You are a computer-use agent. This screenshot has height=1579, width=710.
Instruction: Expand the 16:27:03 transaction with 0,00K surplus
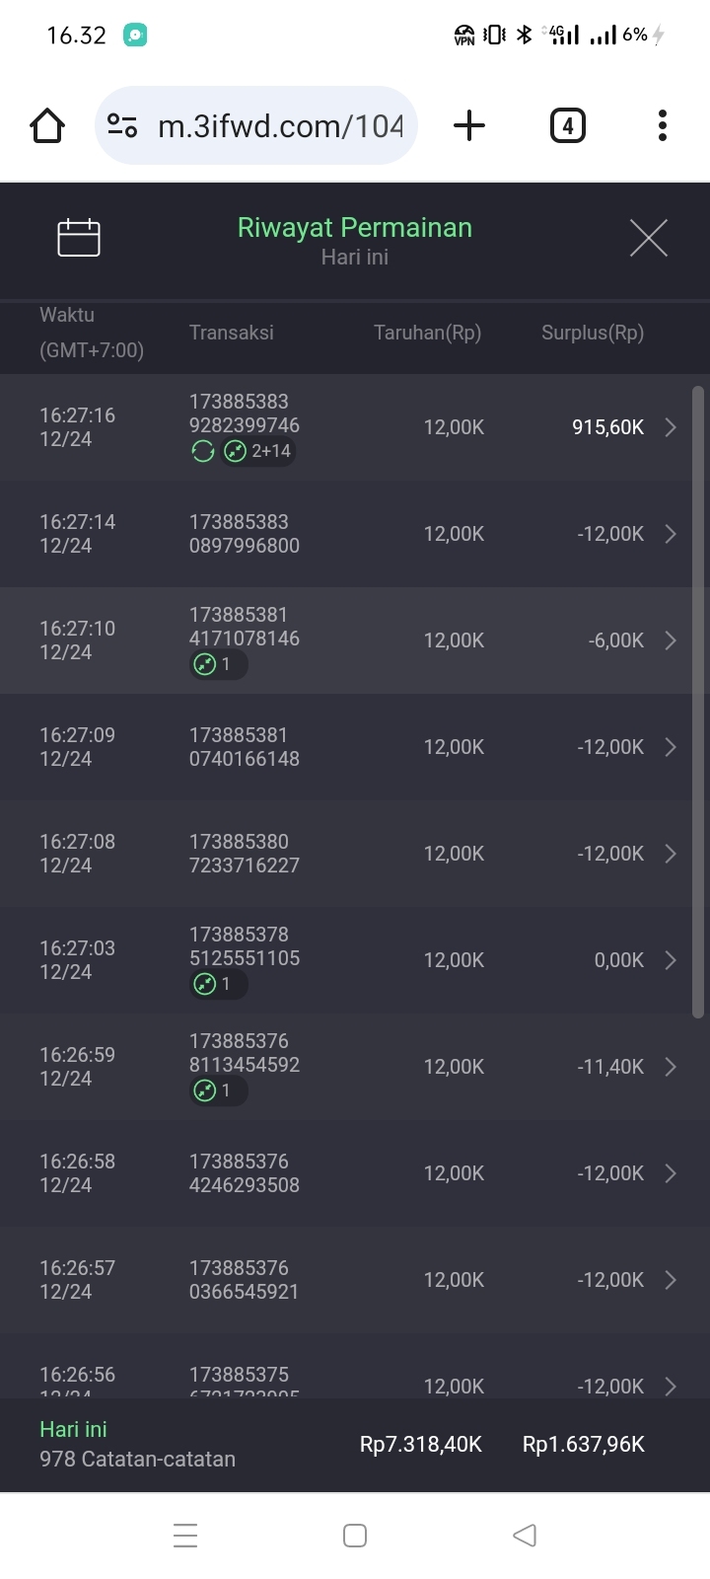coord(671,960)
